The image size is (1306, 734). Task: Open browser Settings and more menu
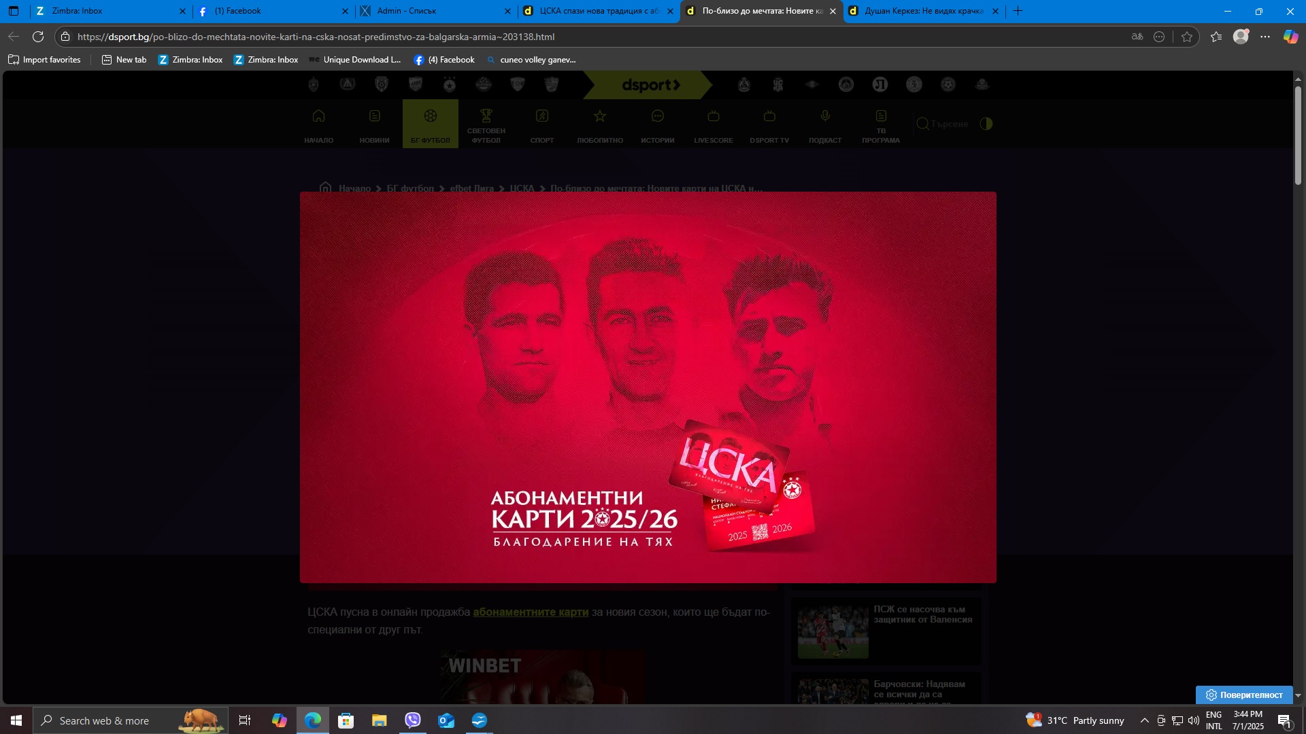point(1265,37)
